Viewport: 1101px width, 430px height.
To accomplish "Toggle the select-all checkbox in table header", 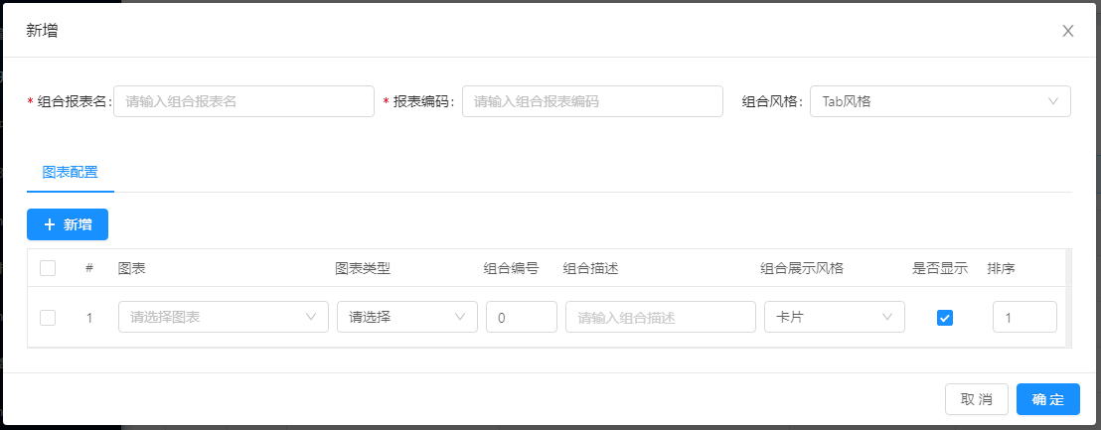I will pos(48,268).
